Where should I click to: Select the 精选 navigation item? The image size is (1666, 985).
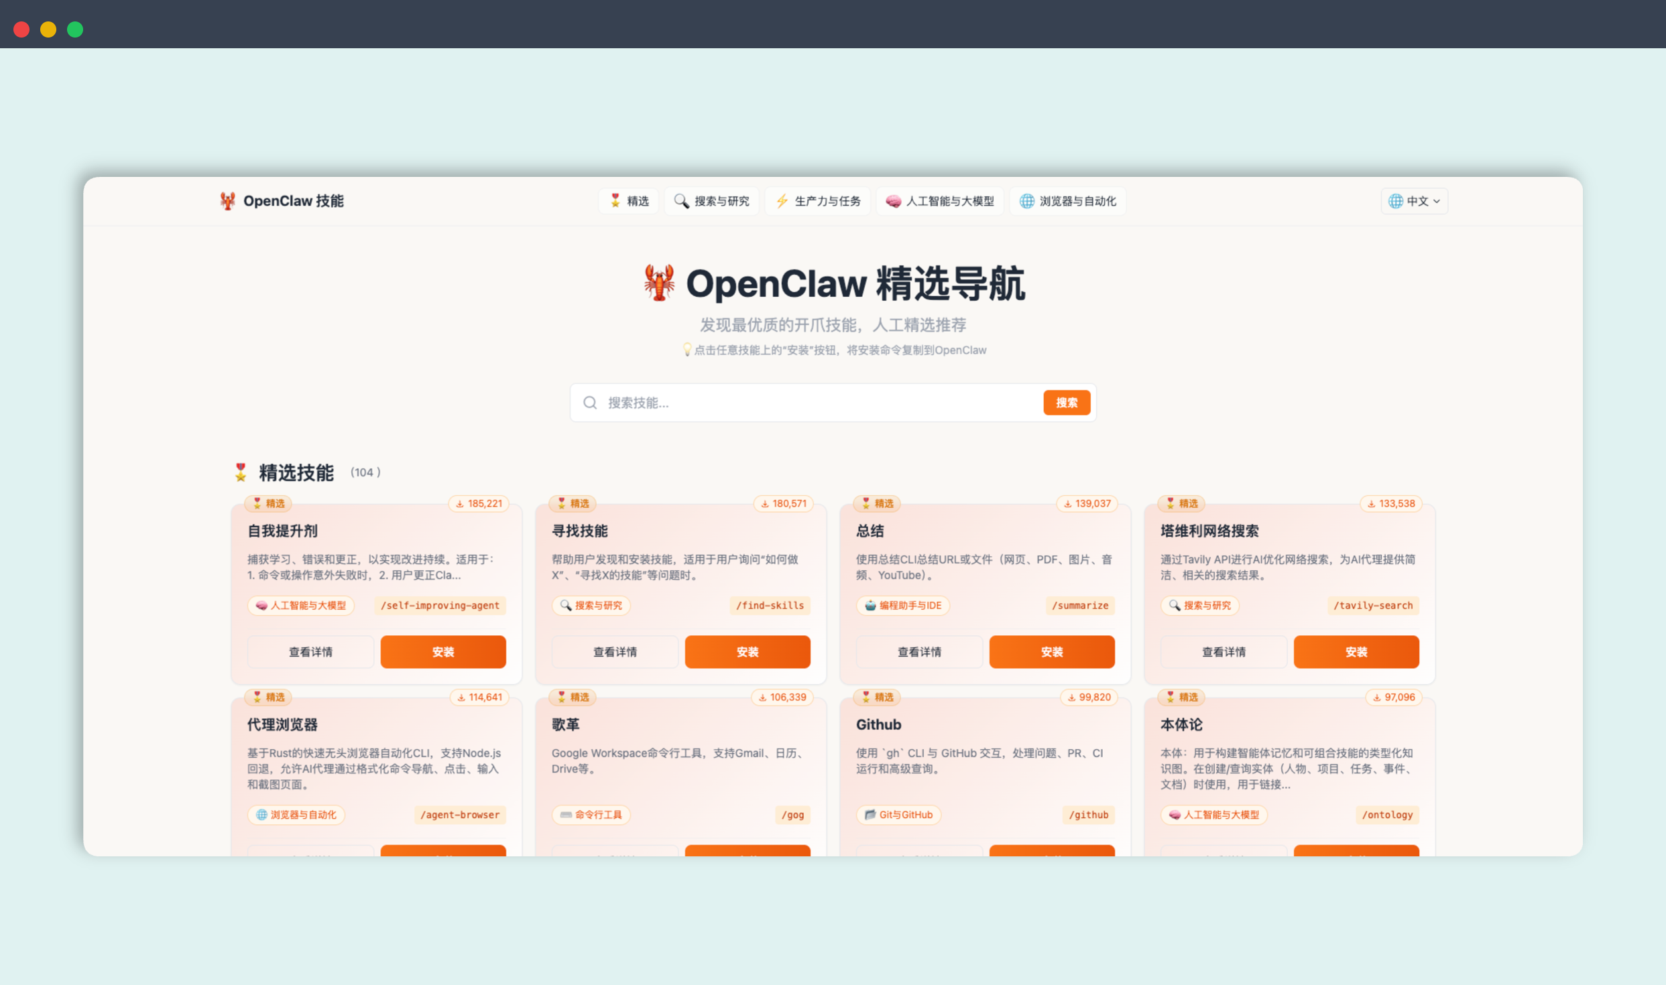[628, 200]
